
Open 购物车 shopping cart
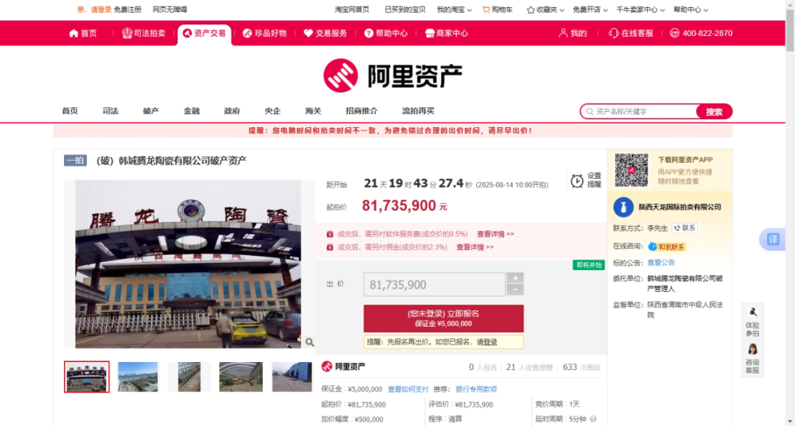click(x=498, y=10)
